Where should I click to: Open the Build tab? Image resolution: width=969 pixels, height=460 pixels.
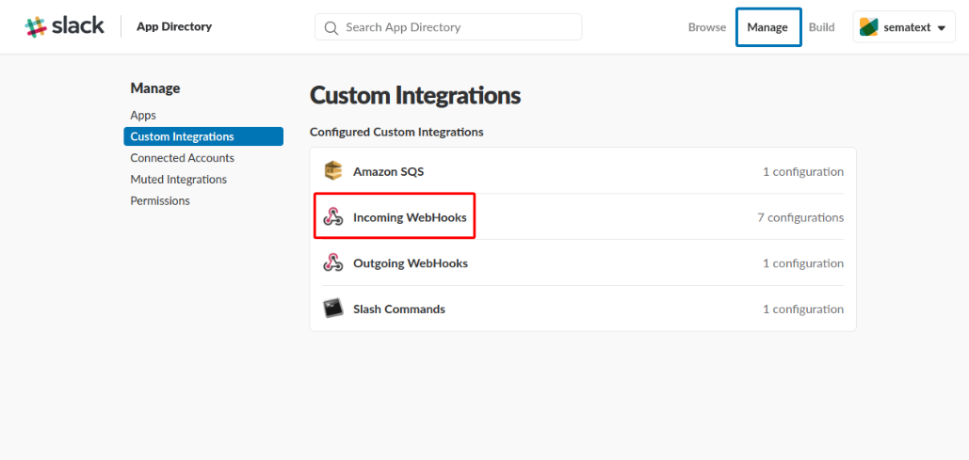point(821,27)
